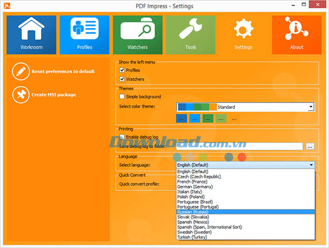329x248 pixels.
Task: Open the Tools tile
Action: (190, 35)
